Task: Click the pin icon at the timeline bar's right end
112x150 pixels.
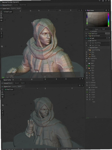Action: coord(82,79)
